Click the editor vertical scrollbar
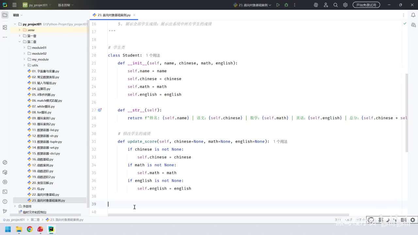This screenshot has width=418, height=235. (x=407, y=113)
